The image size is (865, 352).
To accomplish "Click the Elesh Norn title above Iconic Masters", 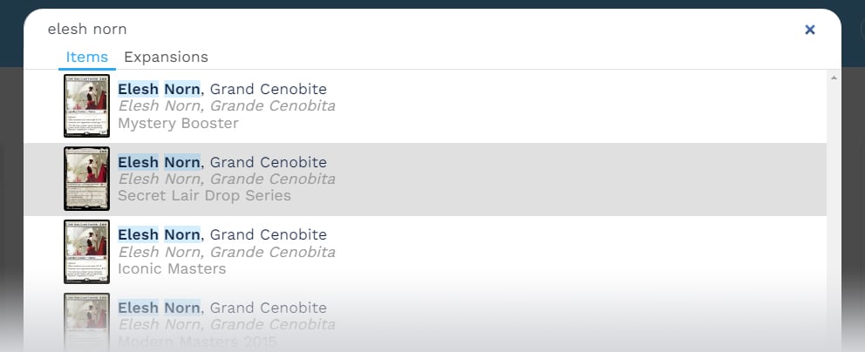I will pyautogui.click(x=222, y=234).
